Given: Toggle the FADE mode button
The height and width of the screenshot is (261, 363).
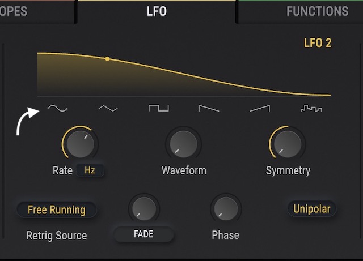Looking at the screenshot, I should [x=144, y=234].
